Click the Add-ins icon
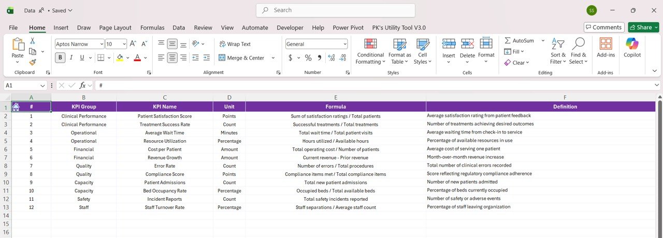The image size is (663, 238). coord(606,44)
